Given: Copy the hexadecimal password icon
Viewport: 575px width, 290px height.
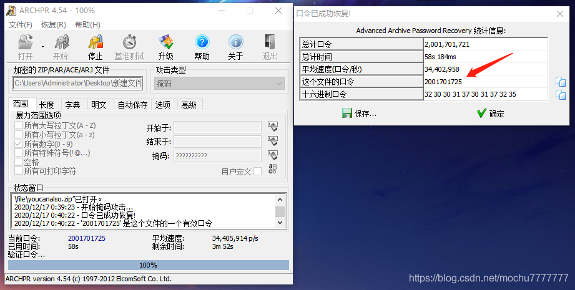Looking at the screenshot, I should (x=561, y=94).
